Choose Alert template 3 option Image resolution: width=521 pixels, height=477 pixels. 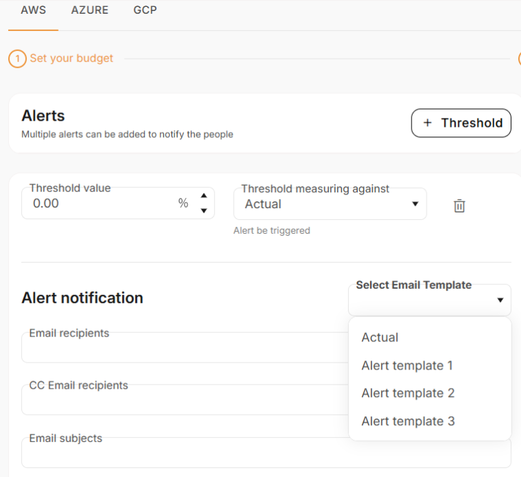[407, 421]
